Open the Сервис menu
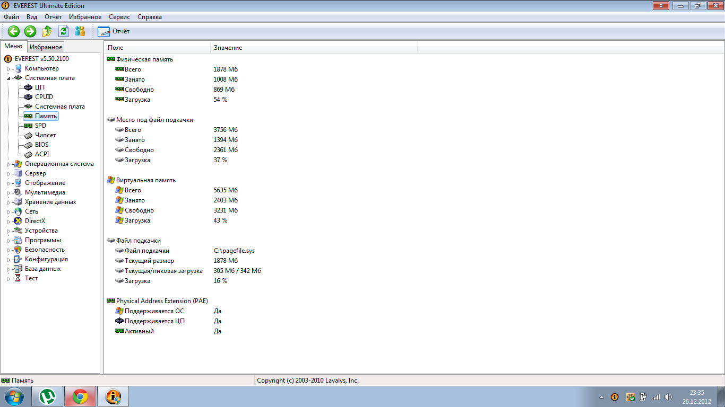The height and width of the screenshot is (407, 725). pyautogui.click(x=119, y=17)
